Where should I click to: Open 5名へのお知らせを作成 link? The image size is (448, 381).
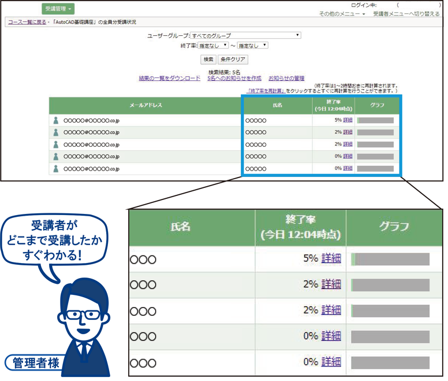[234, 78]
